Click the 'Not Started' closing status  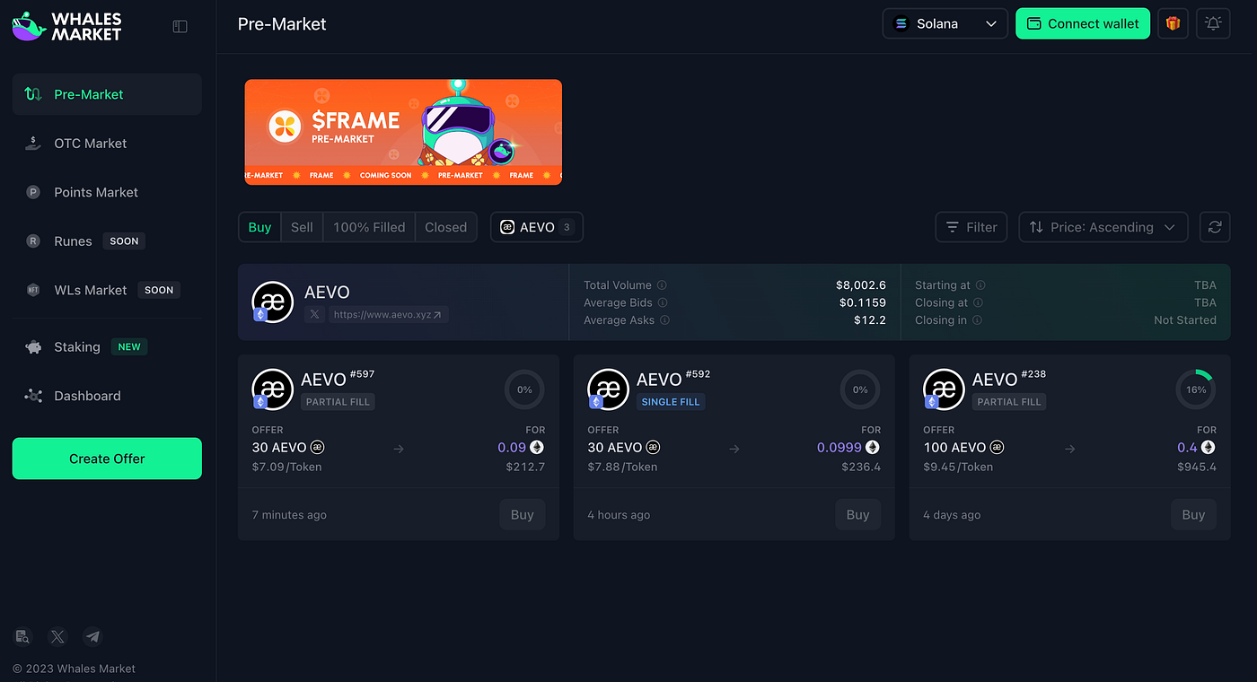click(x=1185, y=319)
